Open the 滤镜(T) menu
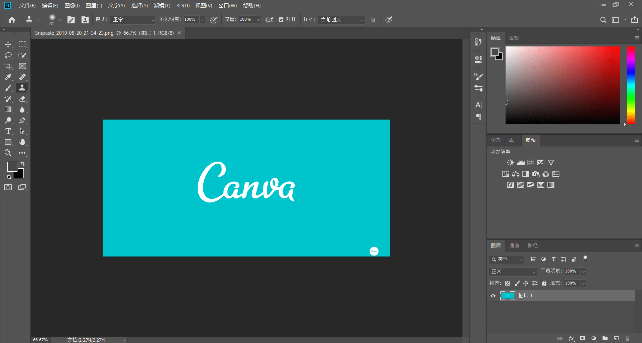Image resolution: width=642 pixels, height=343 pixels. tap(162, 6)
